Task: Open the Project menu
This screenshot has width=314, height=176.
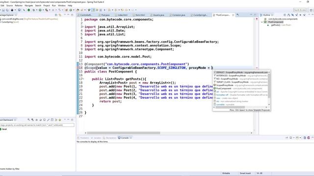Action: click(47, 5)
